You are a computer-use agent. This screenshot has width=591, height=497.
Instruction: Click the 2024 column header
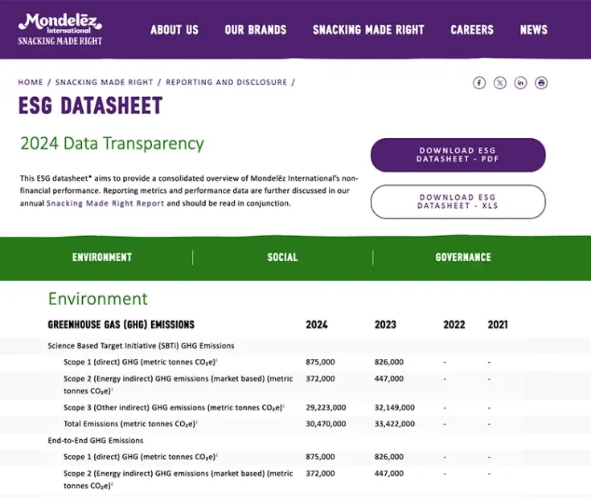pos(317,324)
